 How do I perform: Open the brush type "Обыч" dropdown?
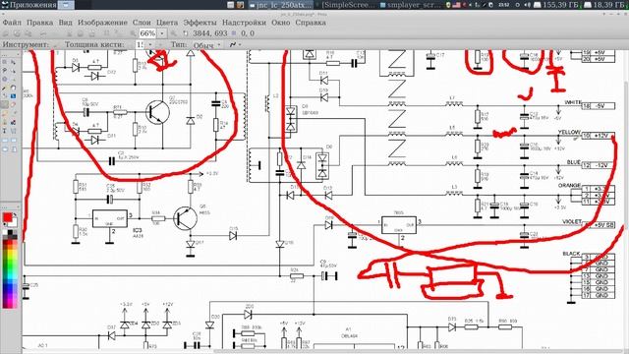[207, 45]
